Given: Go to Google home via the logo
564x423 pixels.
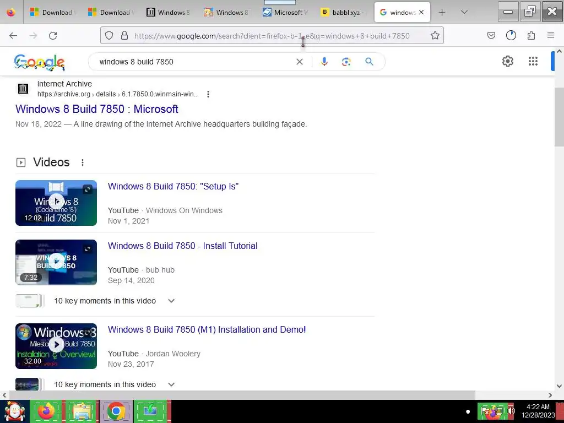Looking at the screenshot, I should click(40, 62).
